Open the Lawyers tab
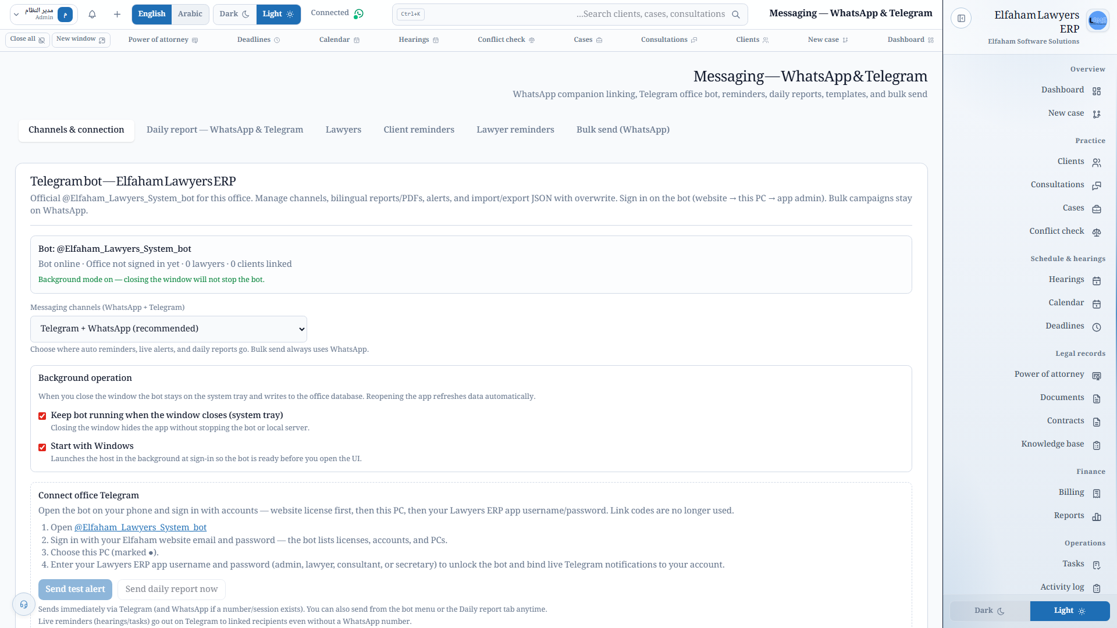This screenshot has width=1117, height=628. pos(343,130)
